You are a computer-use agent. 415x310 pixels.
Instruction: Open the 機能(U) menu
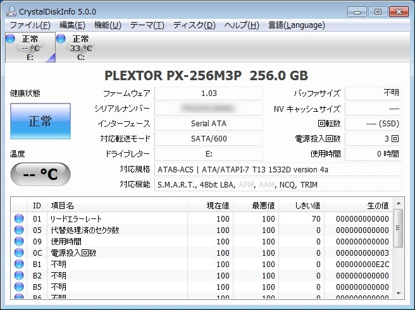pyautogui.click(x=108, y=25)
